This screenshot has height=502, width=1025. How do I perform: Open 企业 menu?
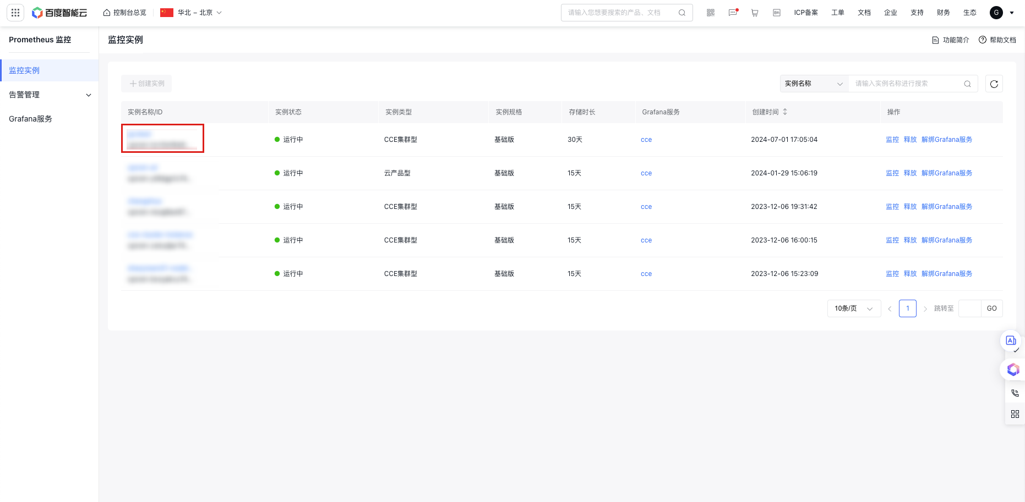tap(891, 13)
